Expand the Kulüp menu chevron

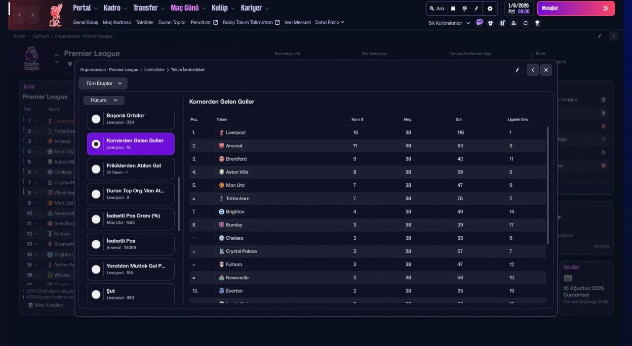click(233, 8)
